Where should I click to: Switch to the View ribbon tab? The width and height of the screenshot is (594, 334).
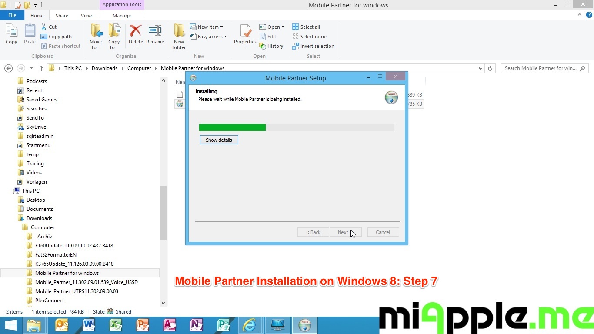coord(86,16)
